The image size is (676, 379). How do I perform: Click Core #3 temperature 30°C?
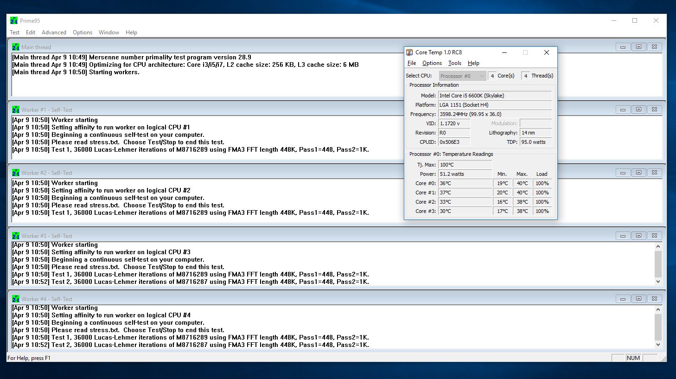click(465, 211)
